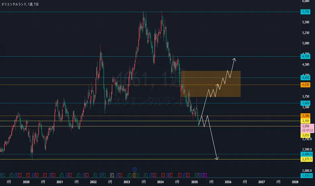Viewport: 315px width, 186px height.
Task: Open the red E earnings marker for January 2024
Action: click(x=163, y=175)
